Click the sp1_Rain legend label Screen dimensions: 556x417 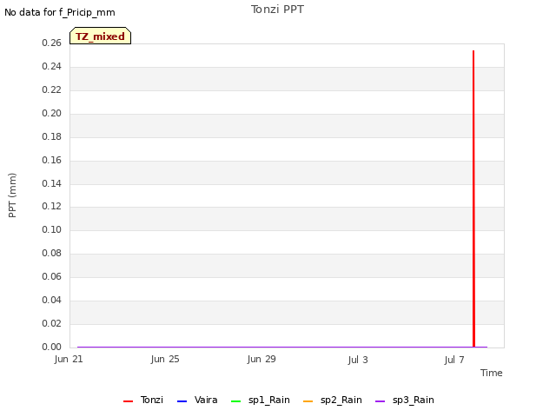[269, 400]
